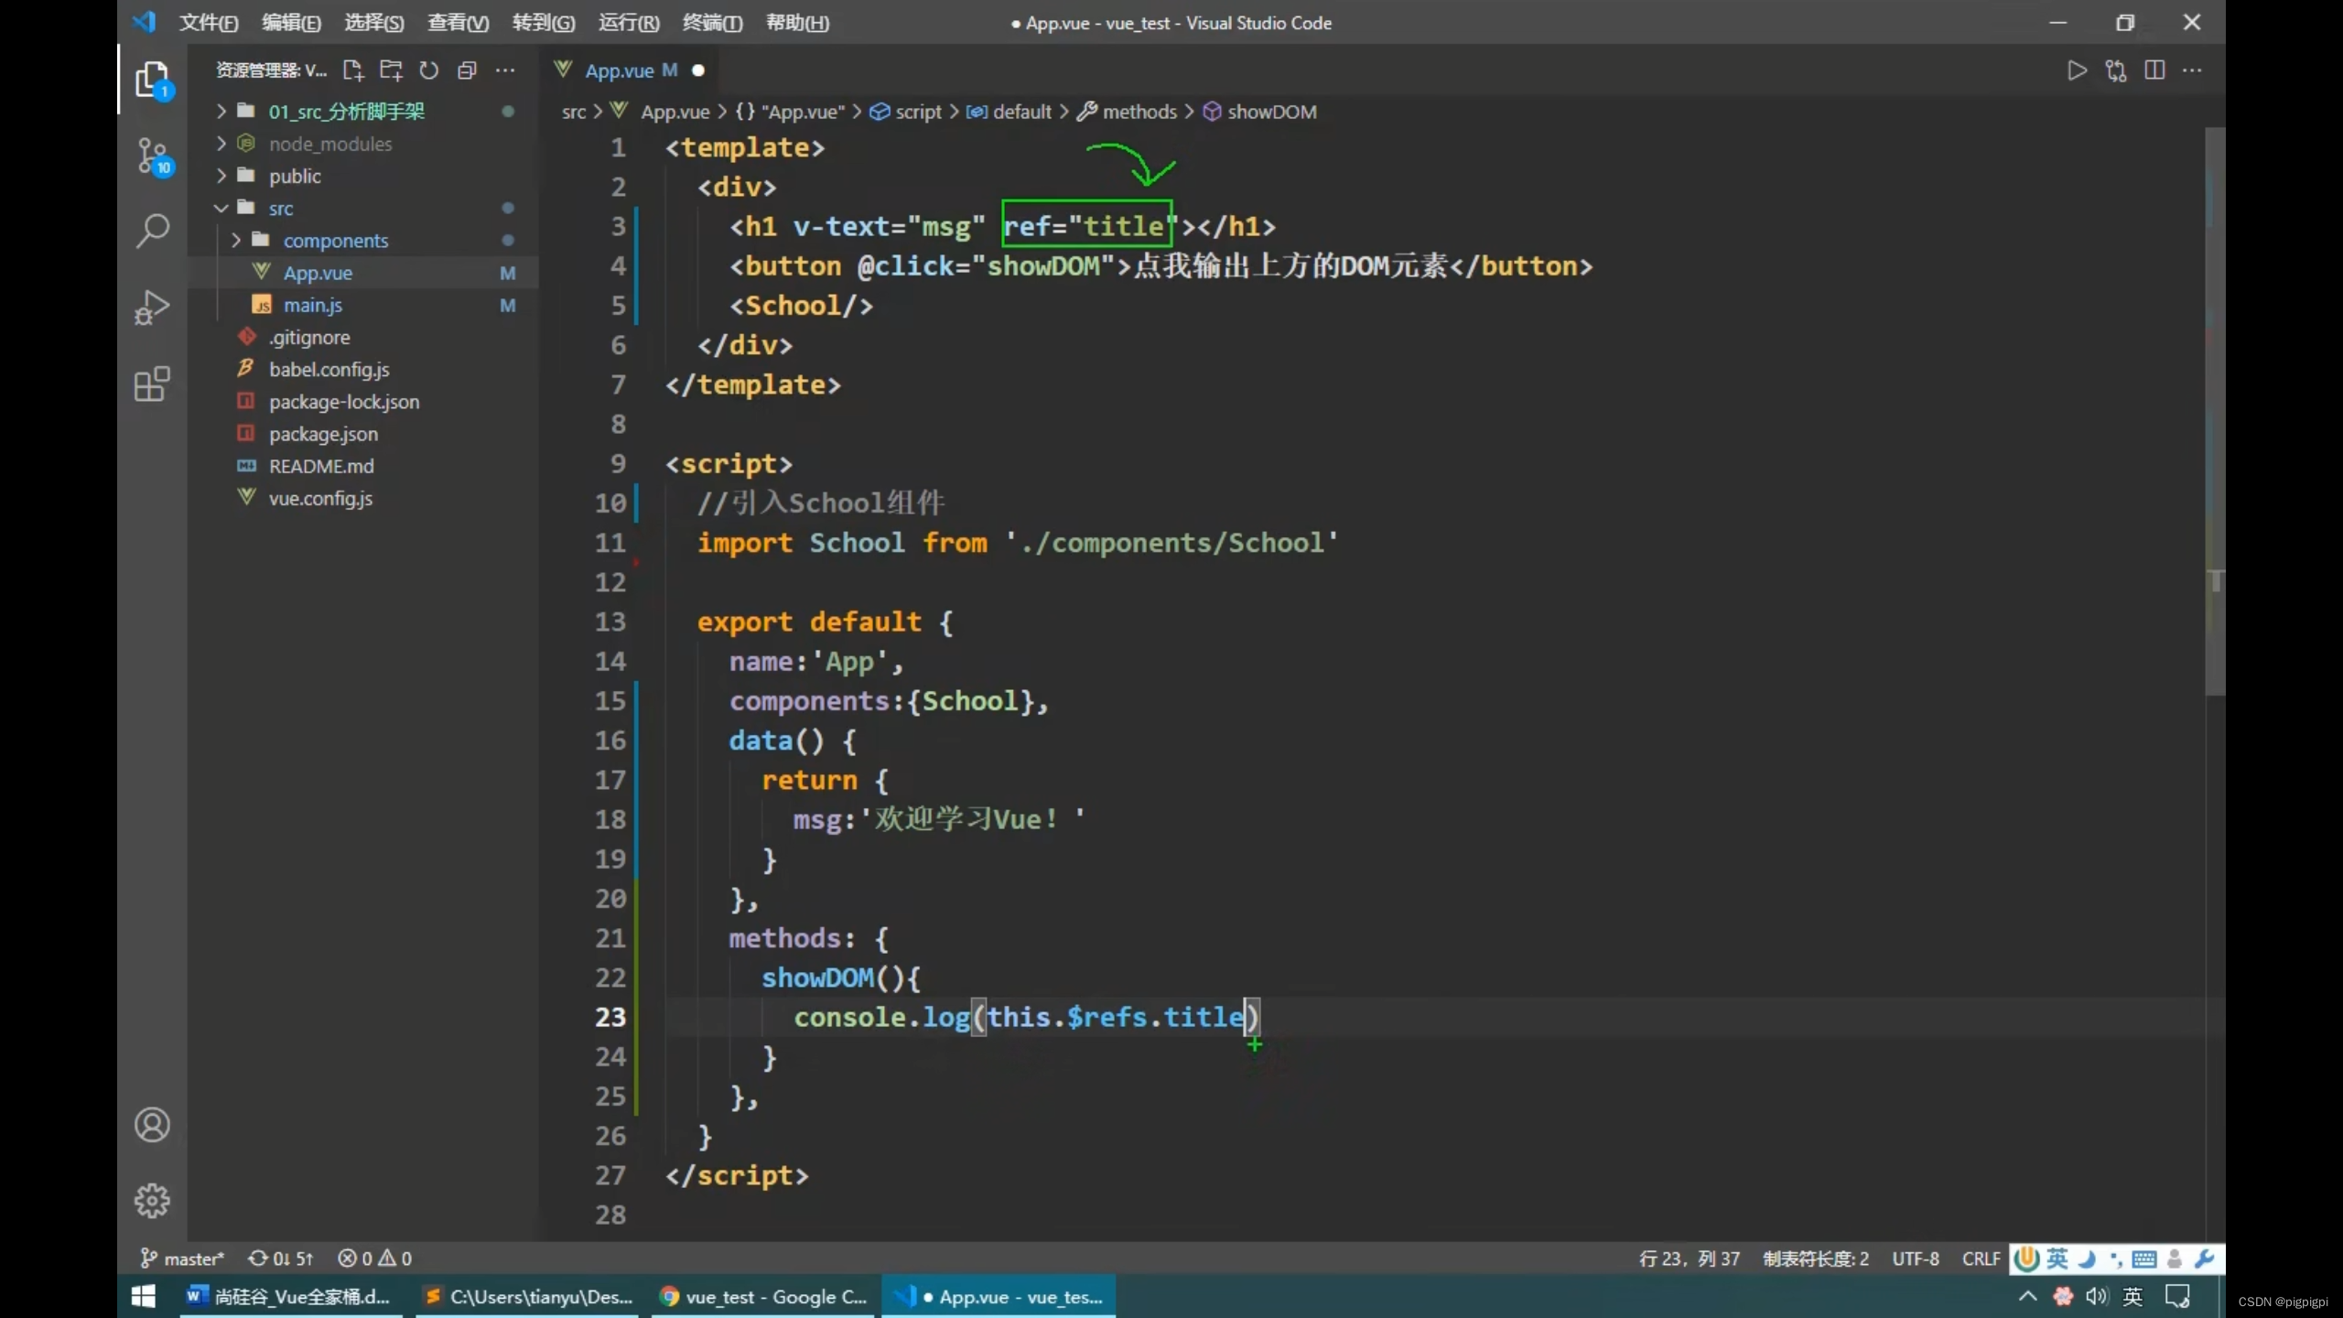Viewport: 2343px width, 1318px height.
Task: Open explorer more actions ellipsis
Action: pos(505,70)
